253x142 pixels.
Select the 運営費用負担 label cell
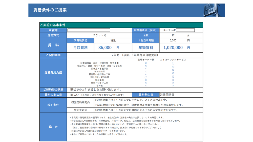click(x=53, y=73)
